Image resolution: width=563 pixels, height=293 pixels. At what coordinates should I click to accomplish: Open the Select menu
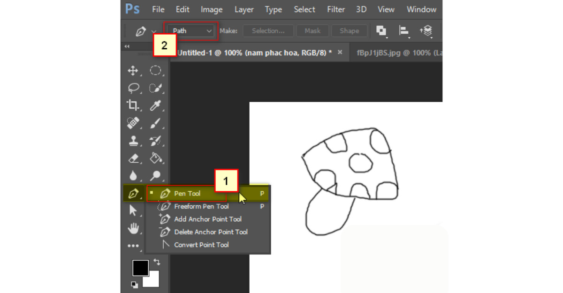pyautogui.click(x=304, y=9)
